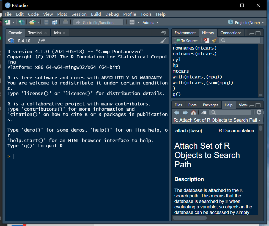
Task: Click the Open File folder icon
Action: point(32,22)
